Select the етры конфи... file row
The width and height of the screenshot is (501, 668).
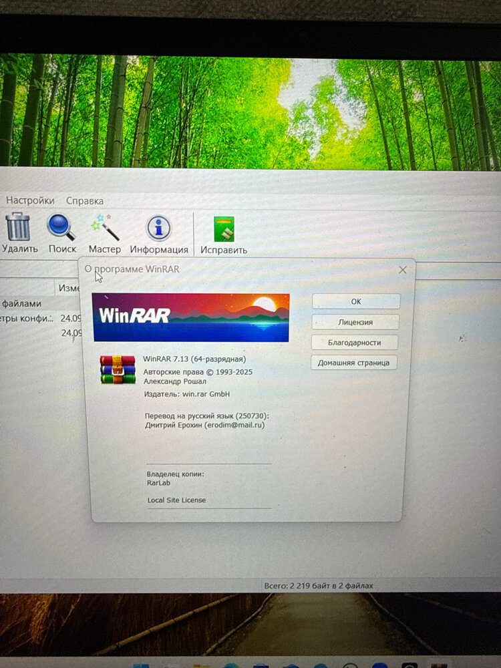41,318
